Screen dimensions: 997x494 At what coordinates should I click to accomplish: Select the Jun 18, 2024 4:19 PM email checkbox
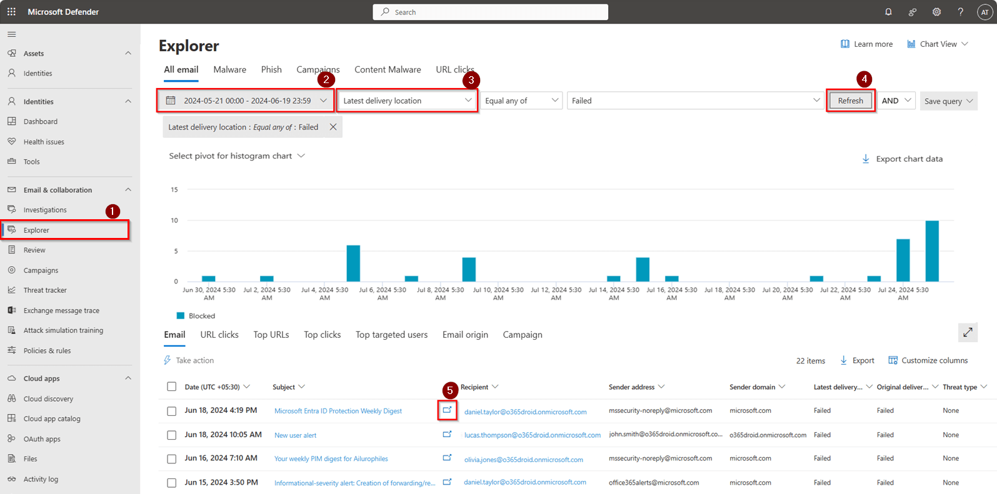[x=172, y=411]
